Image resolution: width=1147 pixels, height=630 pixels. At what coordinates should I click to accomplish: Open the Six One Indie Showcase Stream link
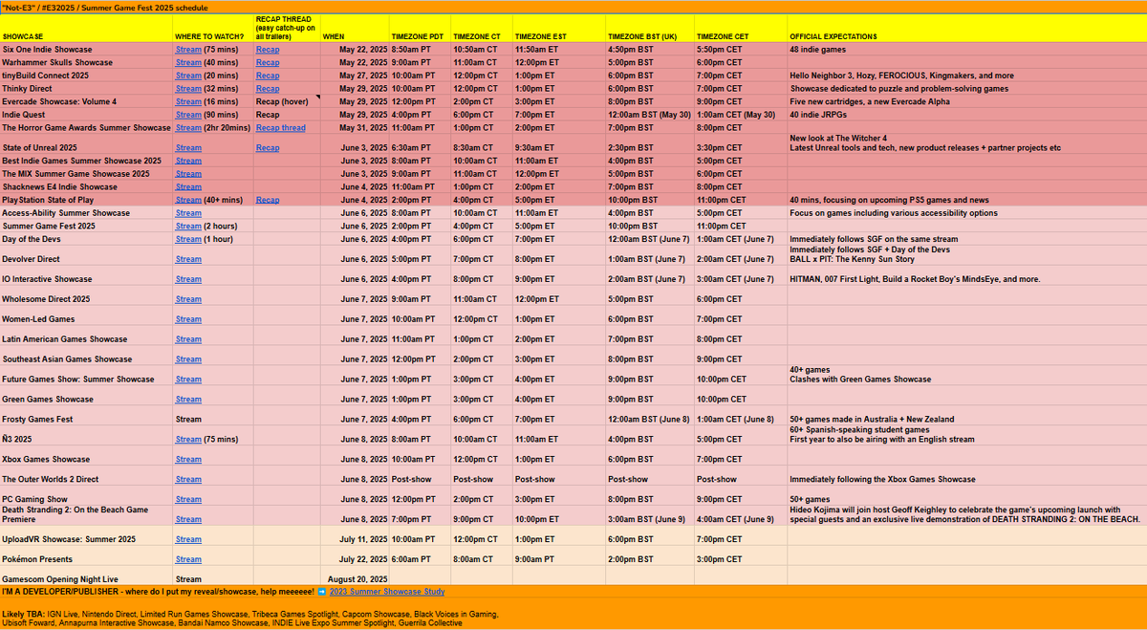[188, 49]
